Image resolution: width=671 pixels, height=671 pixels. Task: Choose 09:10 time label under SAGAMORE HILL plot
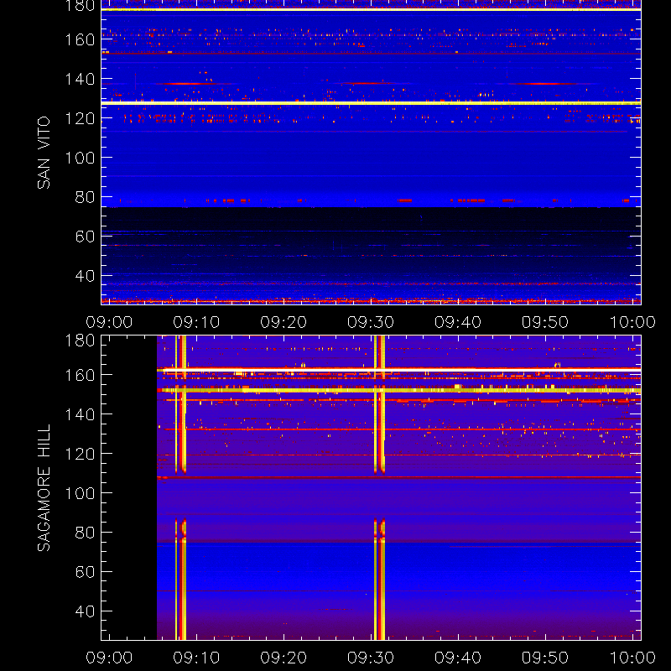click(196, 658)
